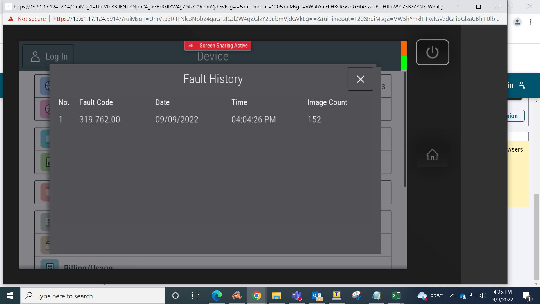Screen dimensions: 540x304
Task: Click the address bar URL
Action: coord(276,19)
